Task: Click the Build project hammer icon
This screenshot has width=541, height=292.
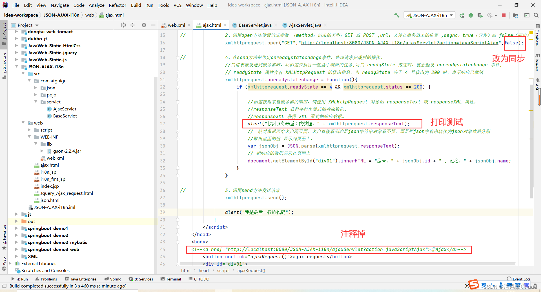Action: (397, 15)
